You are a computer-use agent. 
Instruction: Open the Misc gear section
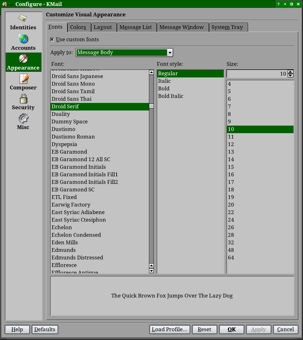pos(23,122)
